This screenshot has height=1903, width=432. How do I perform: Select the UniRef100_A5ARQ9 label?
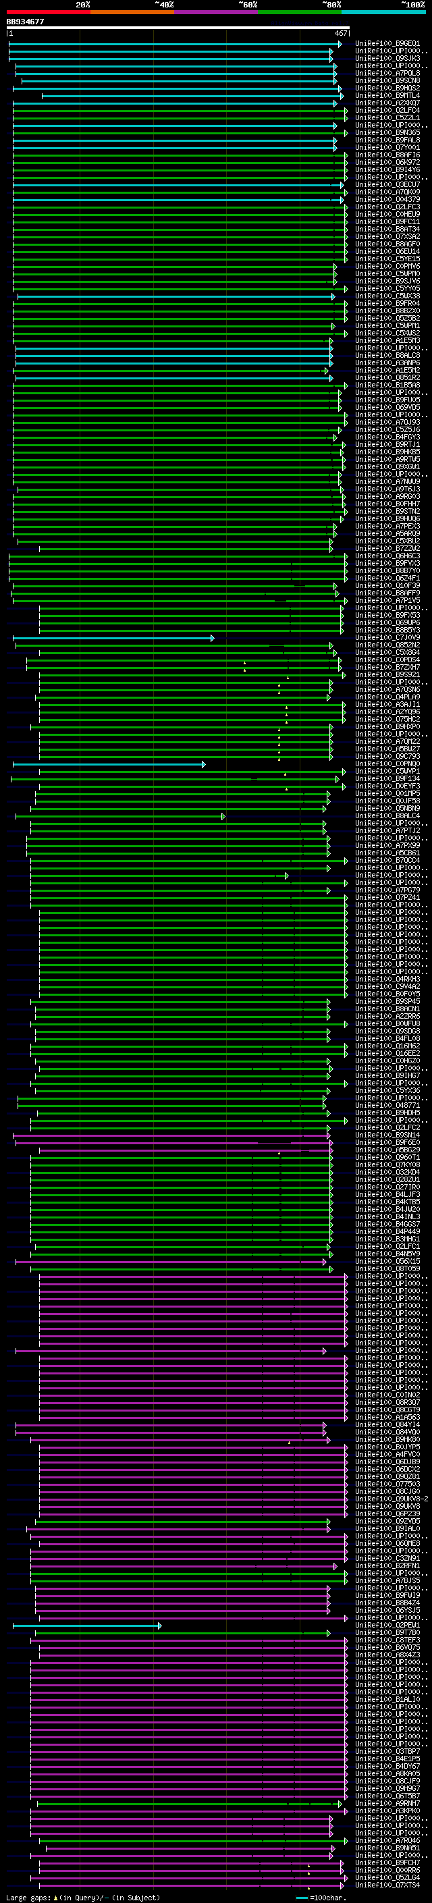pos(387,533)
